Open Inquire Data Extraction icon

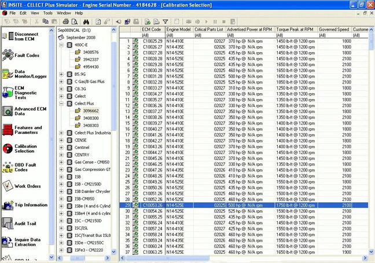(8, 242)
